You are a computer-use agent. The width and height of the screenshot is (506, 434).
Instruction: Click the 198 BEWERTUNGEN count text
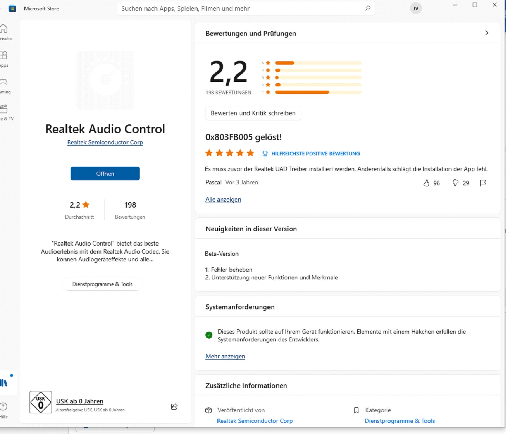(229, 93)
